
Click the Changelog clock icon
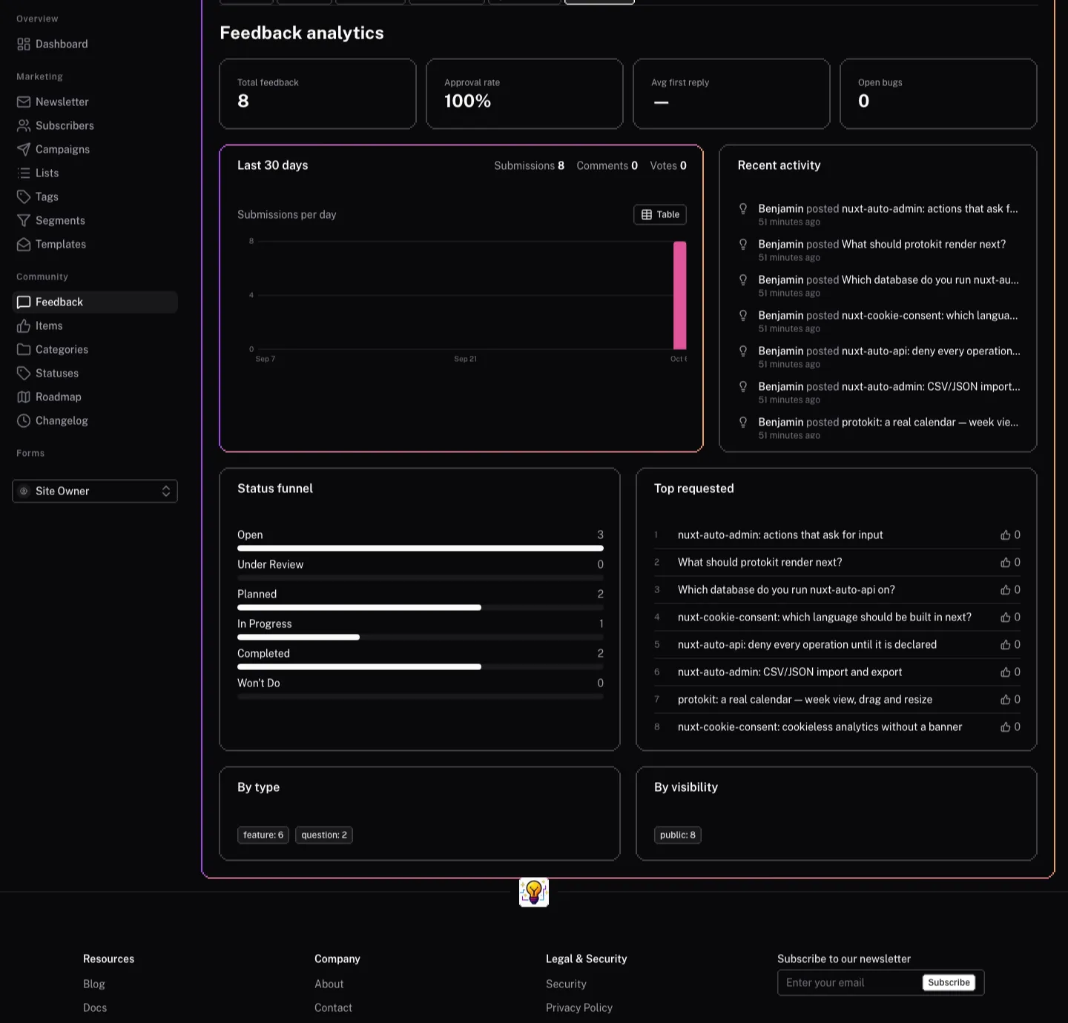(x=24, y=421)
